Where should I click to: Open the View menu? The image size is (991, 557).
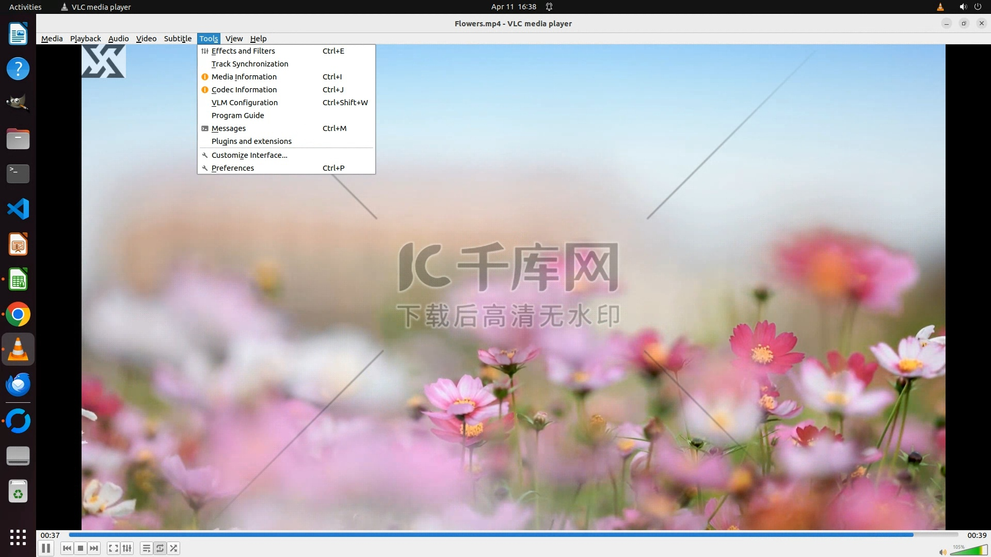(234, 39)
